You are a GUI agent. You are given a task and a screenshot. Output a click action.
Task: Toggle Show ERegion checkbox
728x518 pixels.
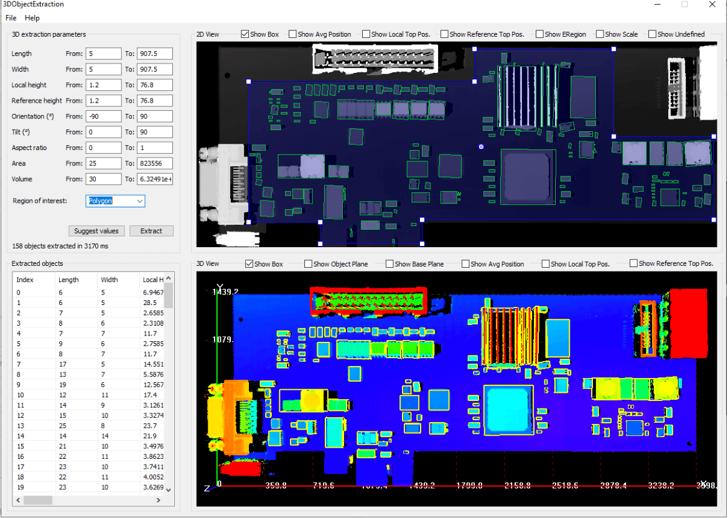(x=539, y=34)
